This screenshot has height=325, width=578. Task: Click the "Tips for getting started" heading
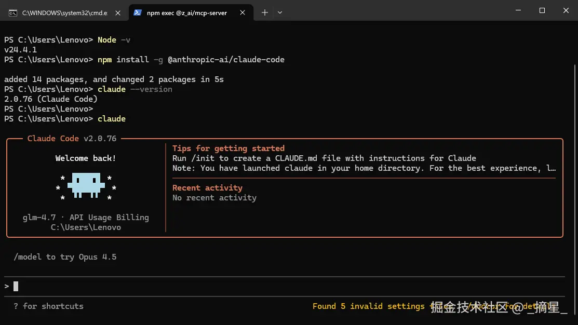click(228, 148)
